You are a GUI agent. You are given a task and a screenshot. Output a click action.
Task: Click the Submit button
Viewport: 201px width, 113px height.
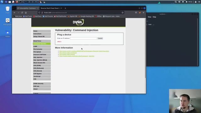pos(100,38)
